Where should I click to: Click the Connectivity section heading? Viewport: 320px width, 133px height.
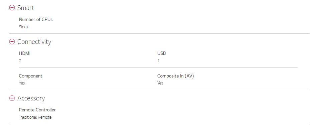click(34, 42)
